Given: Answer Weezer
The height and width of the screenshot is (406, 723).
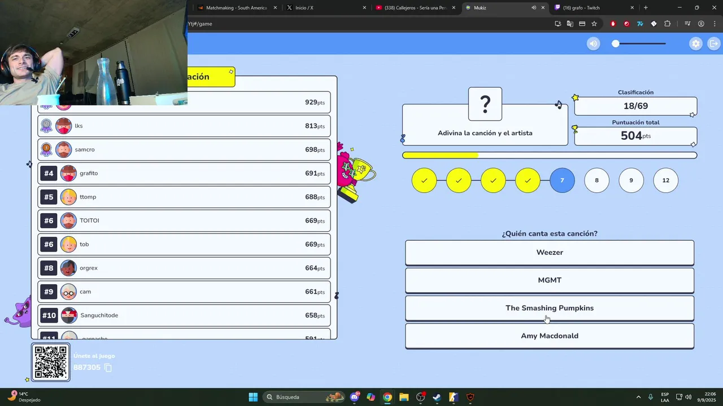Looking at the screenshot, I should (550, 253).
